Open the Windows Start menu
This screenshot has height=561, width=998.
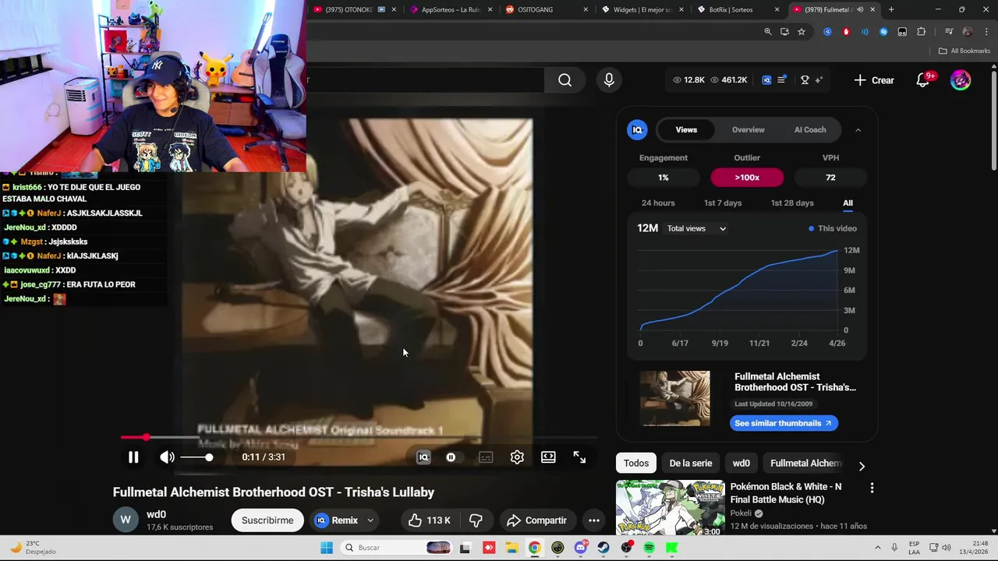pos(327,548)
